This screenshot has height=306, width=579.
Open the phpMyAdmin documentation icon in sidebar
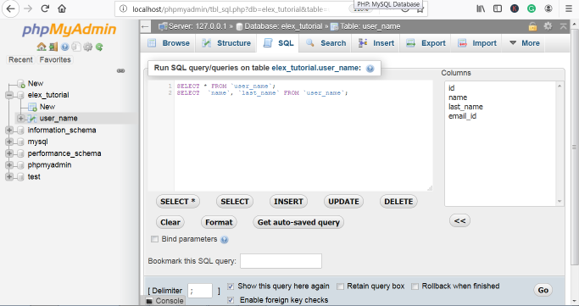click(x=65, y=47)
